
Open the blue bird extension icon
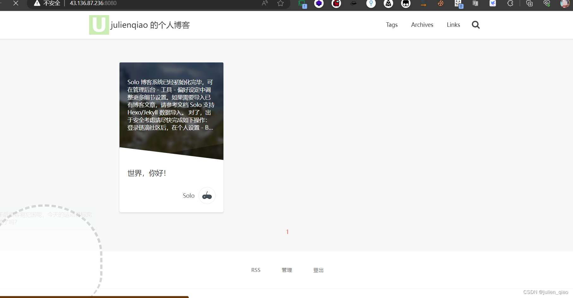click(x=493, y=3)
